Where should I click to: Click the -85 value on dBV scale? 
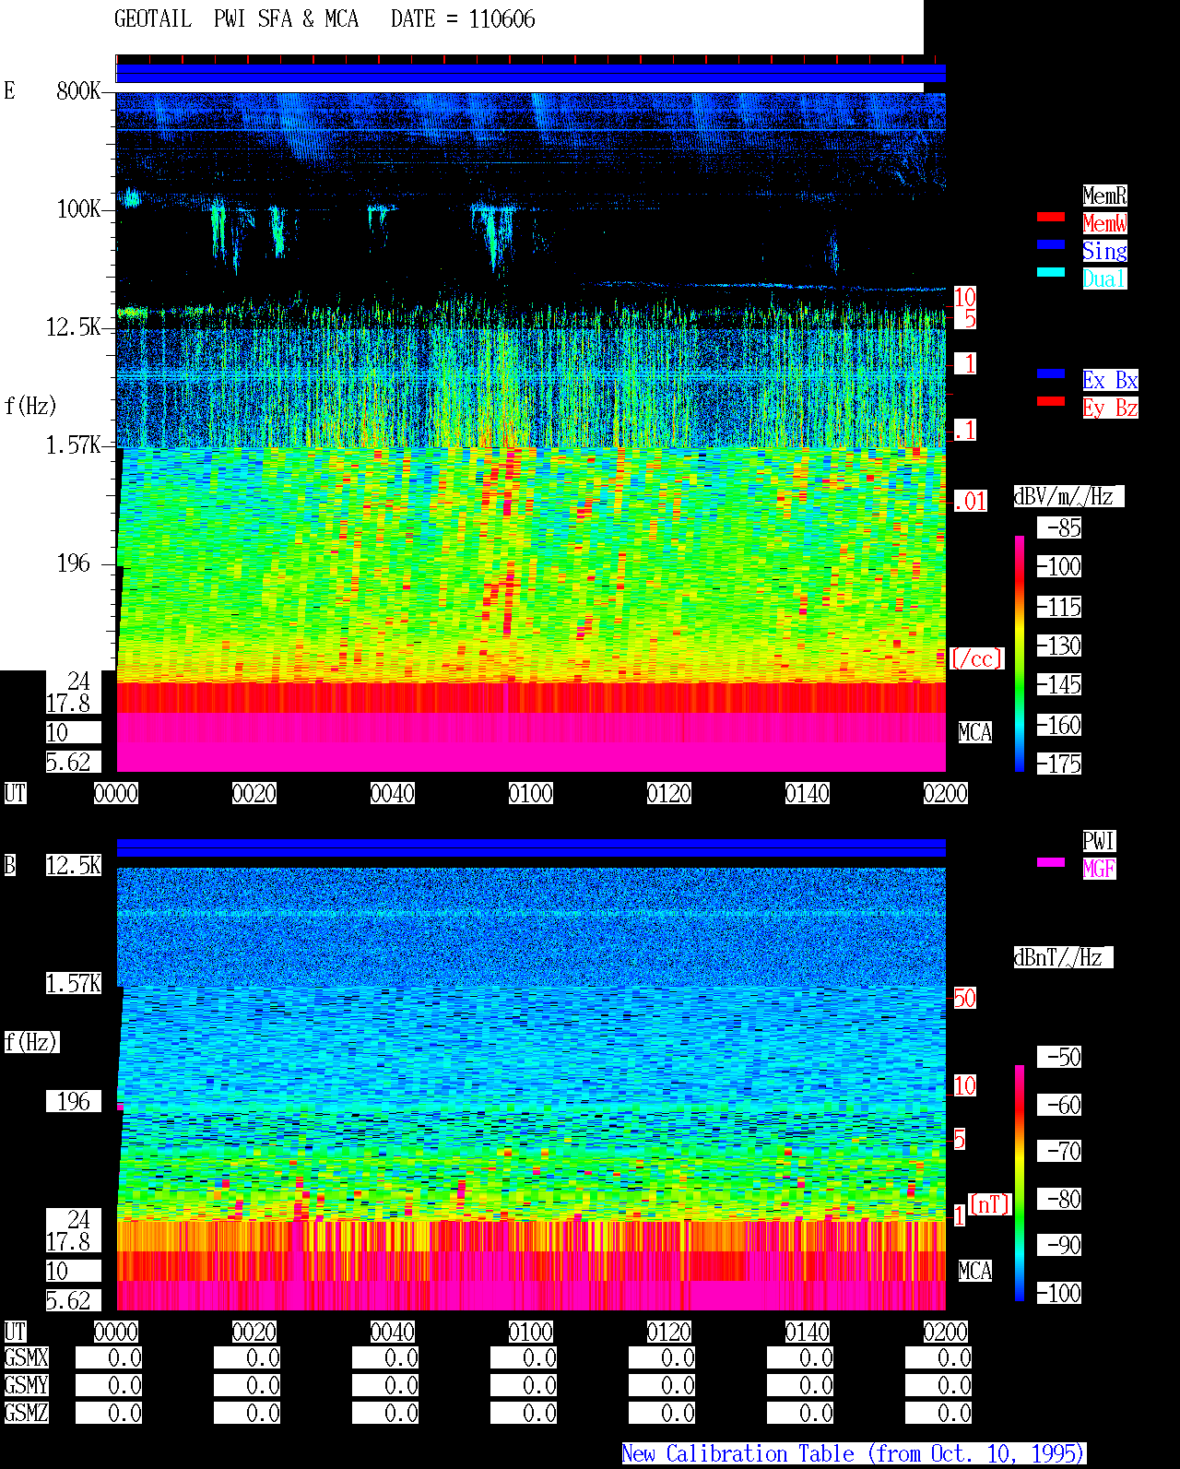(1059, 527)
